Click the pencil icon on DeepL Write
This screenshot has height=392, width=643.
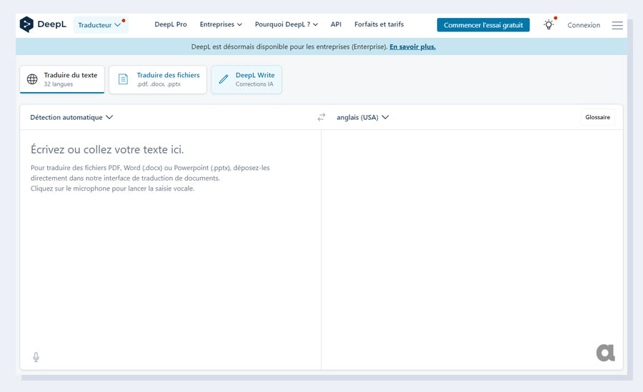coord(224,79)
